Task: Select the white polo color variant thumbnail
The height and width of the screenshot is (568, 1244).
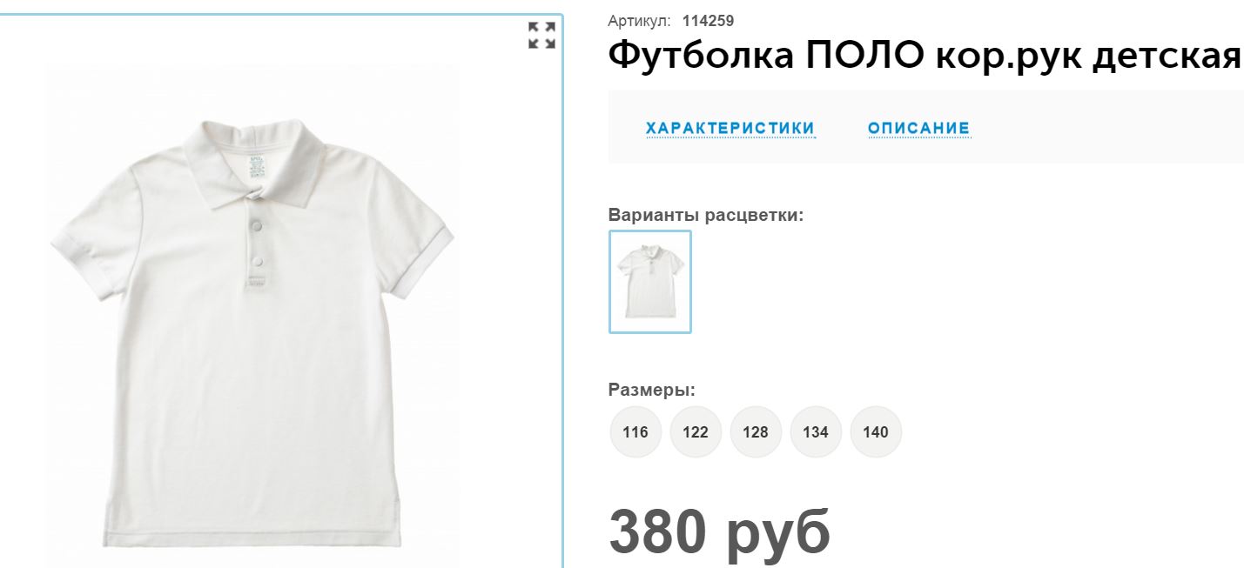Action: click(x=650, y=282)
